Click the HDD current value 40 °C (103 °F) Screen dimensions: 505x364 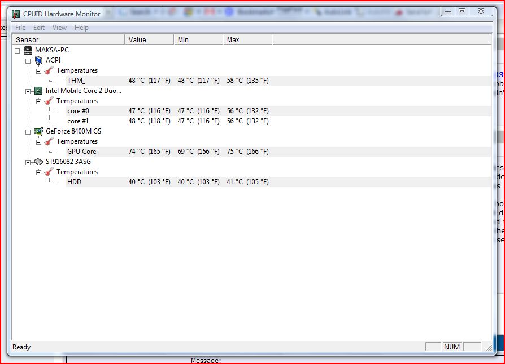(150, 182)
